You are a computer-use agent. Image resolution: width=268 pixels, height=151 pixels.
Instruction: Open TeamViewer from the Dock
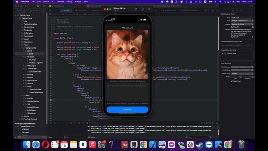pos(209,144)
